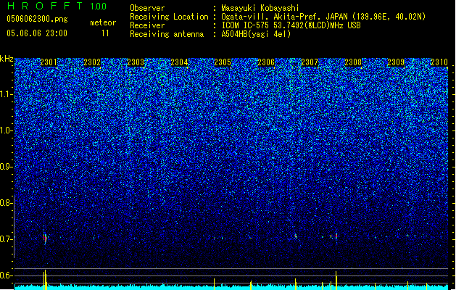456x290 pixels.
Task: Click the HROFFT 1.0.0 title text
Action: click(x=57, y=6)
